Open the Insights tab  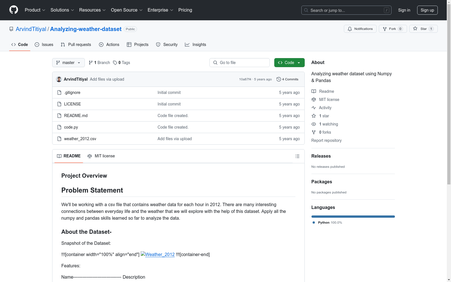tap(196, 45)
